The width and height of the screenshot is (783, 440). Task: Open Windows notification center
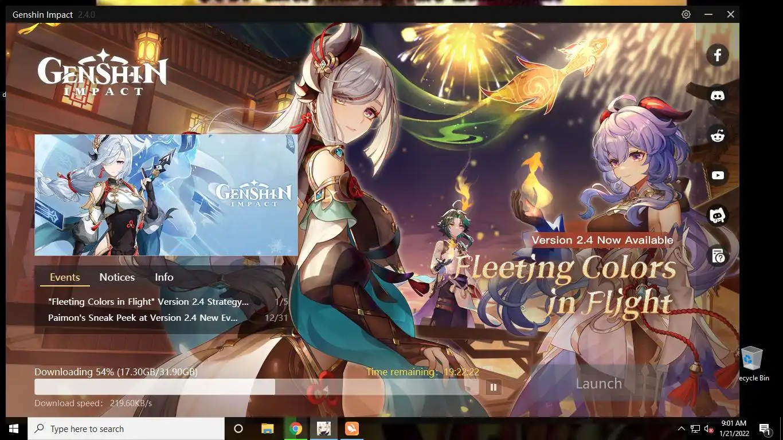(x=765, y=429)
